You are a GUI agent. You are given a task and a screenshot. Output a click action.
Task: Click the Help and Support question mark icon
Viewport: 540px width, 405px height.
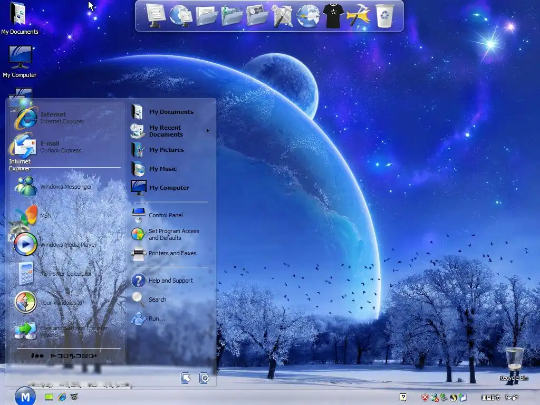[139, 281]
